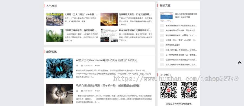Click the author icon under the Graphcore article
The image size is (244, 106).
pos(77,65)
